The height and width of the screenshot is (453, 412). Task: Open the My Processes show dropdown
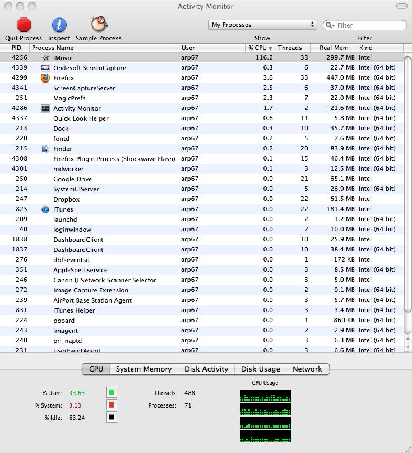click(x=262, y=25)
